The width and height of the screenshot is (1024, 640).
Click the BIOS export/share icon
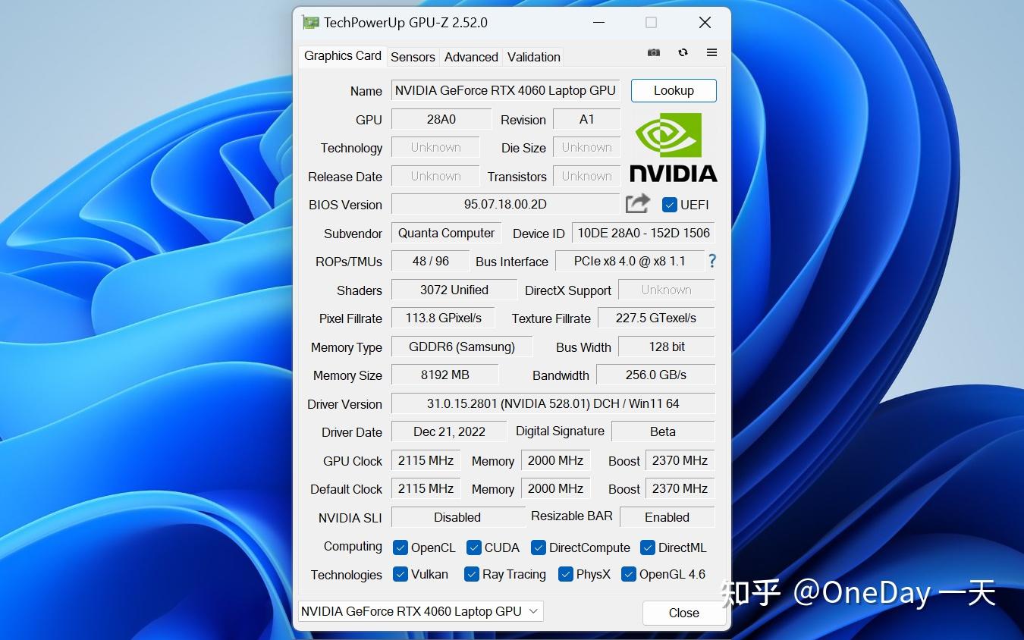[x=636, y=202]
